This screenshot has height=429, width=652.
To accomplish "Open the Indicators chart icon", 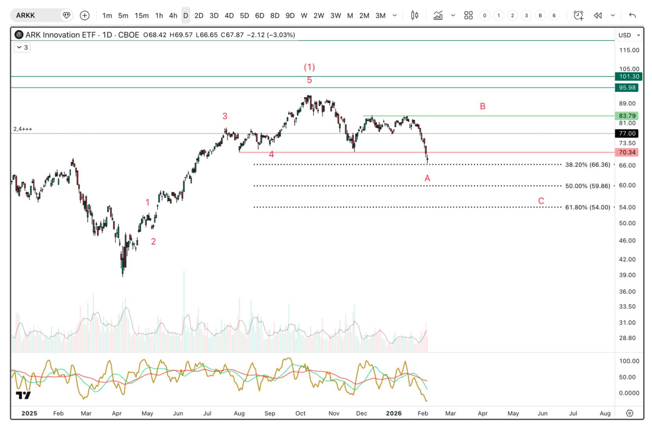I will 438,15.
